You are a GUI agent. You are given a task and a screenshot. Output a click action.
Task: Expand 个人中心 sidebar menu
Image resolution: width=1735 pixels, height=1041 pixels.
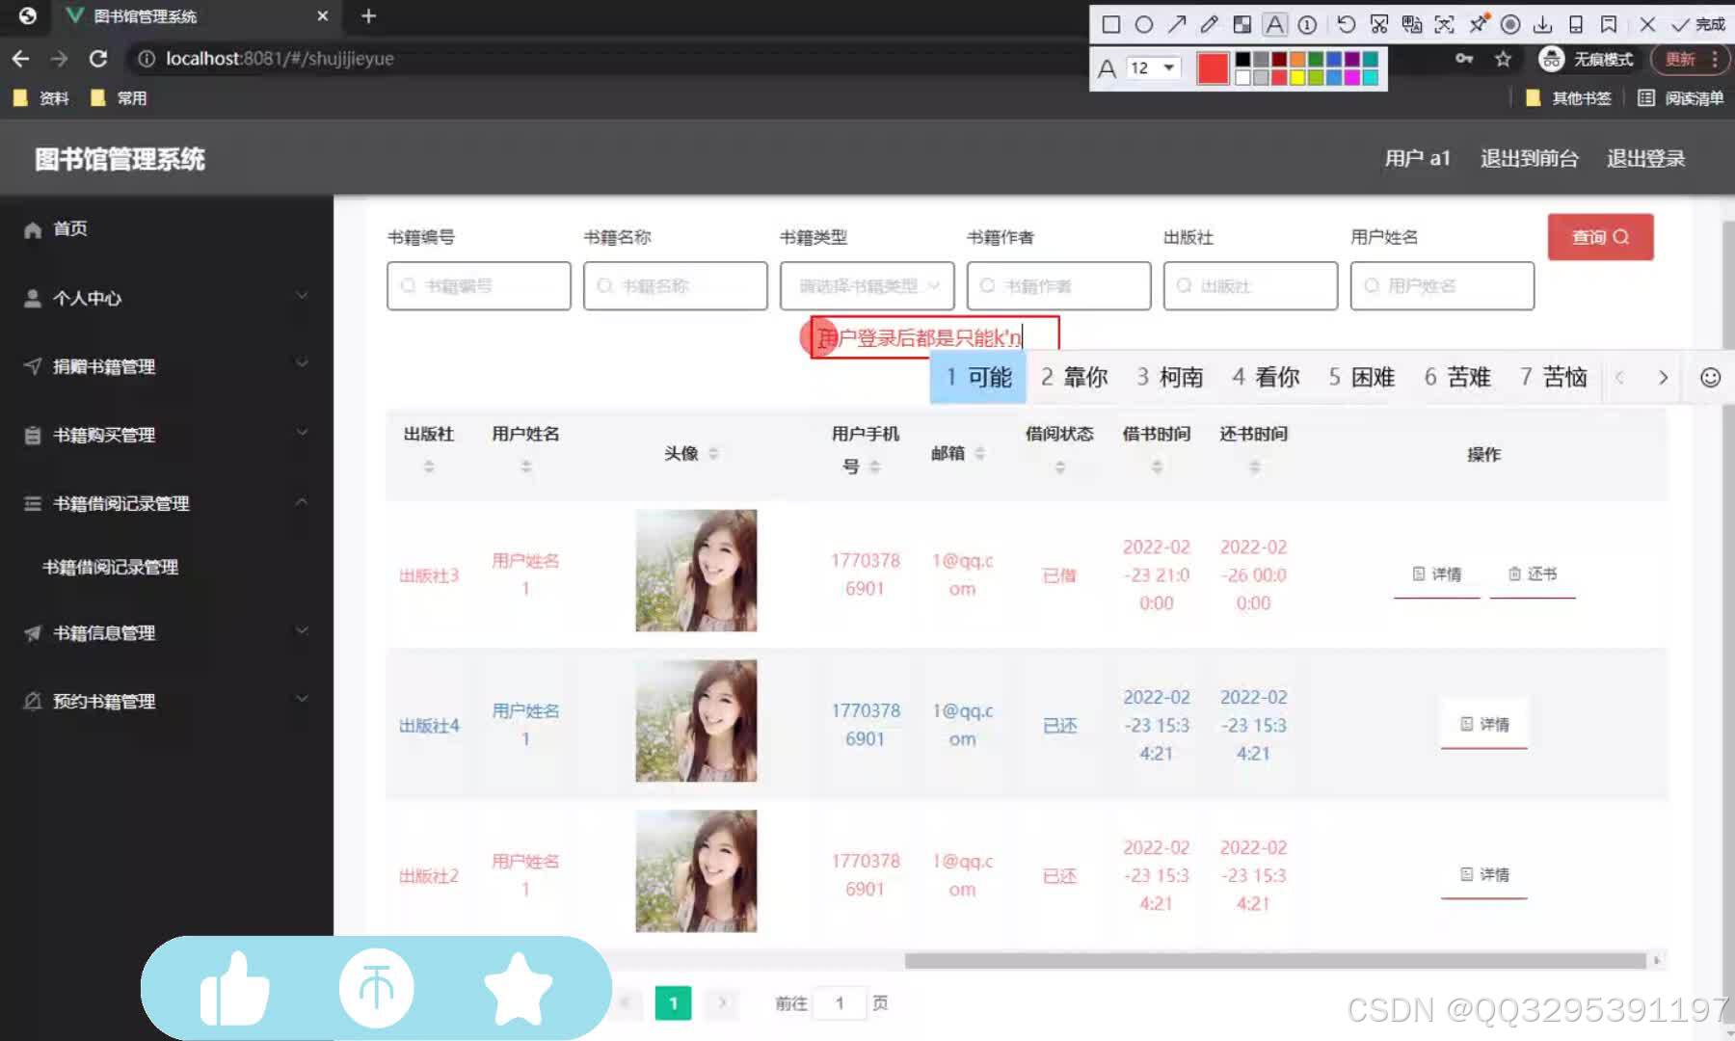tap(167, 298)
